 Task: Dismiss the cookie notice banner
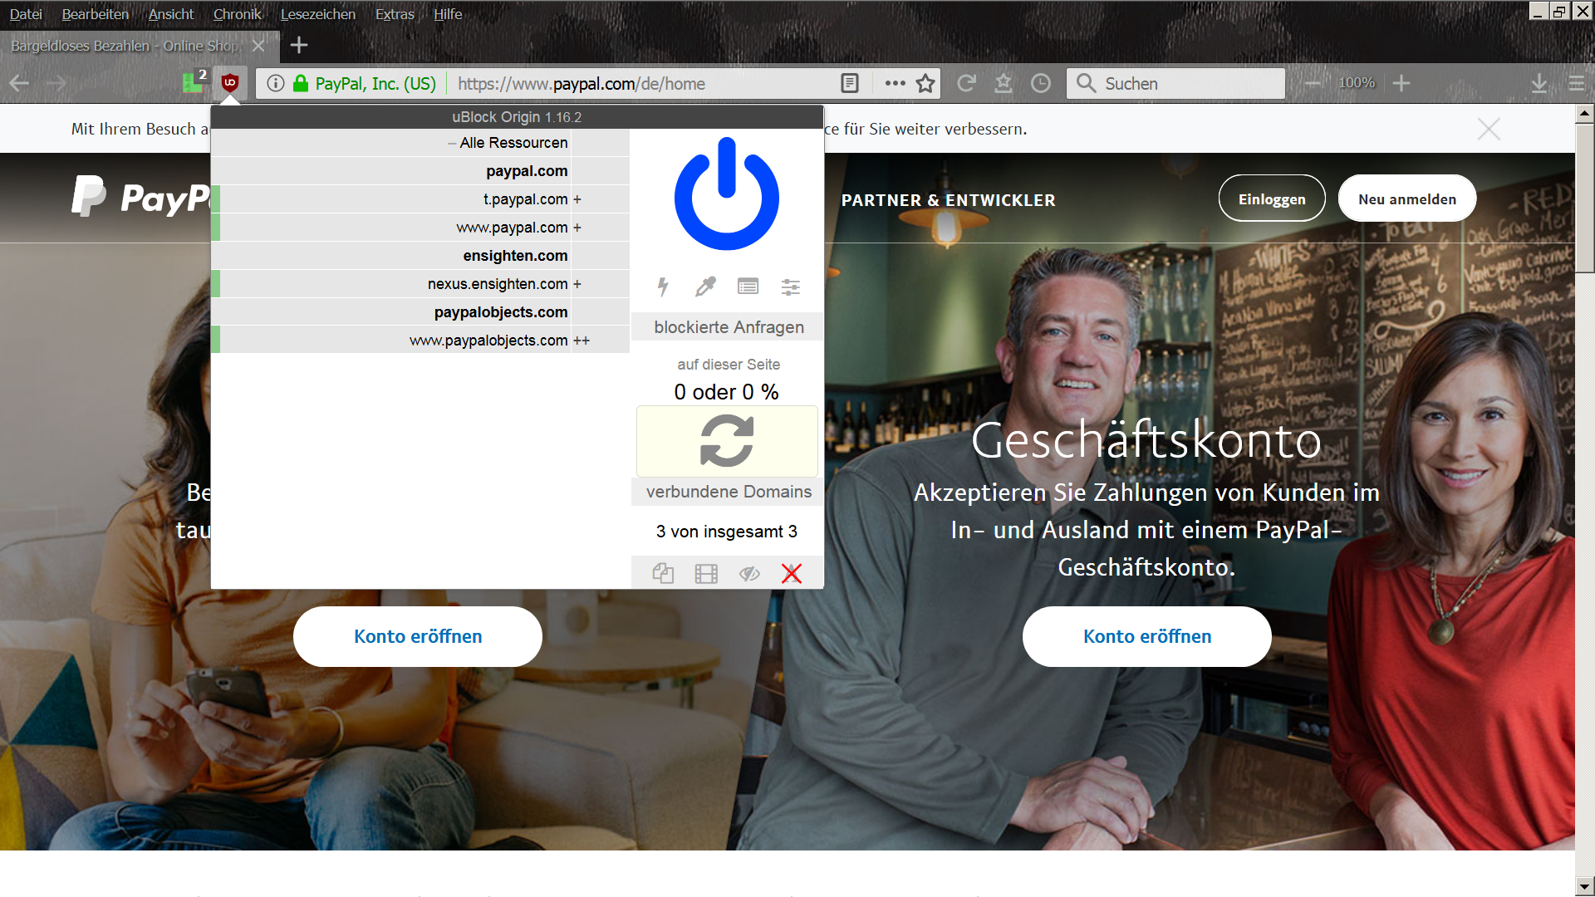1489,129
